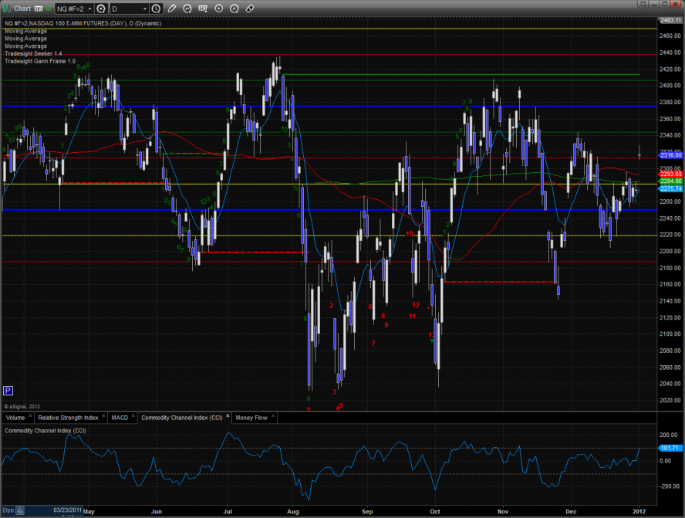Viewport: 685px width, 518px height.
Task: Click the CCI study label in lower pane
Action: click(46, 431)
